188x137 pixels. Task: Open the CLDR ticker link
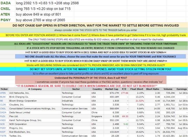(3, 105)
